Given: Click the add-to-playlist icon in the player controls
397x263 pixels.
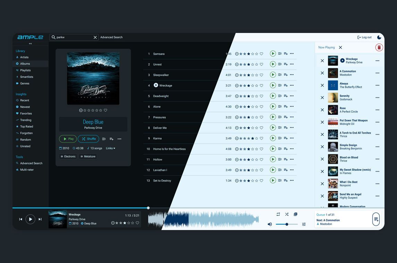Looking at the screenshot, I should (x=295, y=214).
